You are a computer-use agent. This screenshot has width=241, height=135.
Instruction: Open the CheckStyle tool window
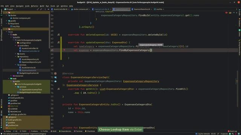click(x=90, y=131)
